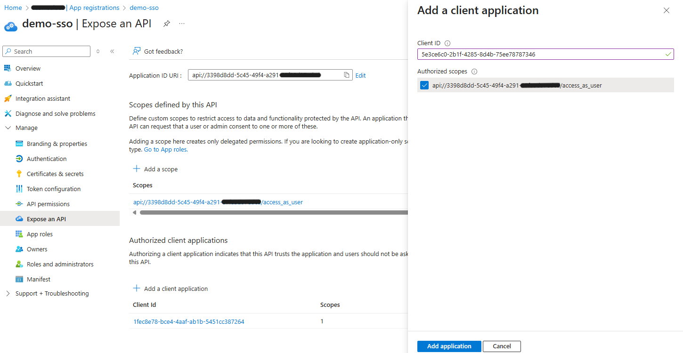Click the Authentication icon
The height and width of the screenshot is (353, 683).
tap(19, 159)
